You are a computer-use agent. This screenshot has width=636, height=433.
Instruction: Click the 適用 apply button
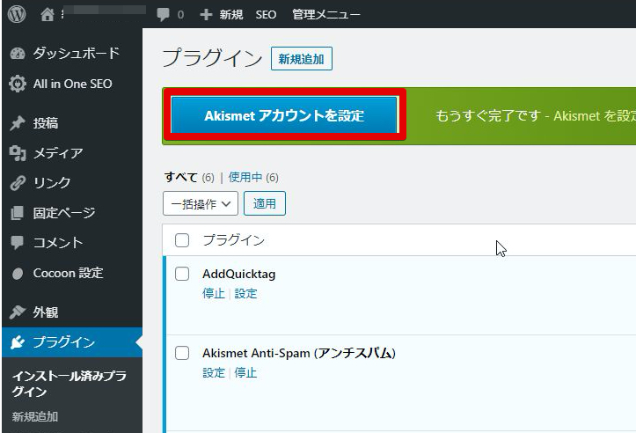pos(265,203)
